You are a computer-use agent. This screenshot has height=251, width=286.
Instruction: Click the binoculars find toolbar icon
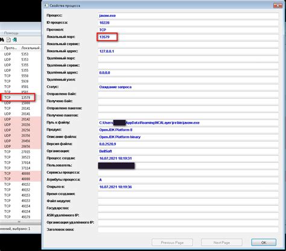tap(2, 40)
